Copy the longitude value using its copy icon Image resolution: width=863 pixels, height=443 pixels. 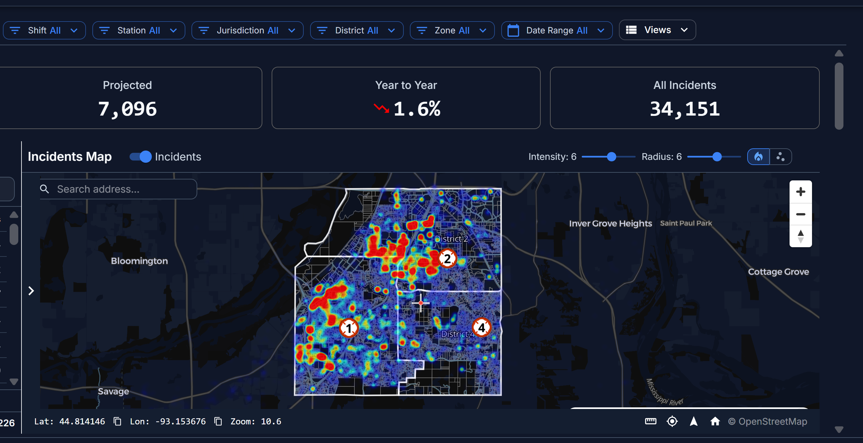point(218,421)
